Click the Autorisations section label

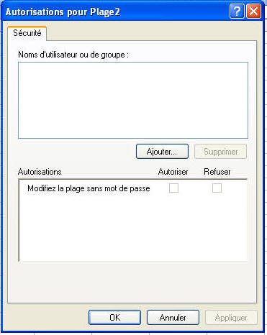point(40,172)
